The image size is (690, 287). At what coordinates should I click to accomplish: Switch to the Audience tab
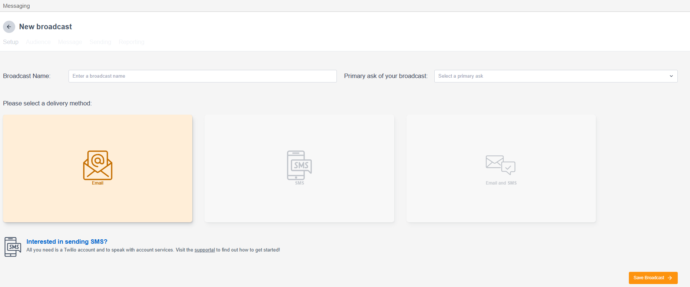pos(38,42)
